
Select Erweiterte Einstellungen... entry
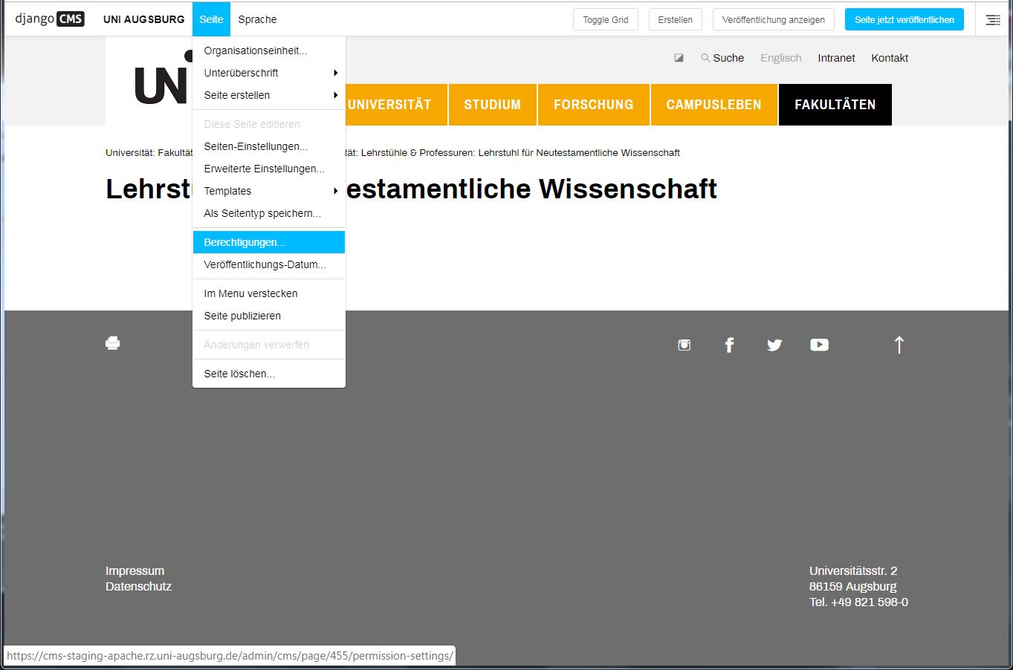click(269, 169)
